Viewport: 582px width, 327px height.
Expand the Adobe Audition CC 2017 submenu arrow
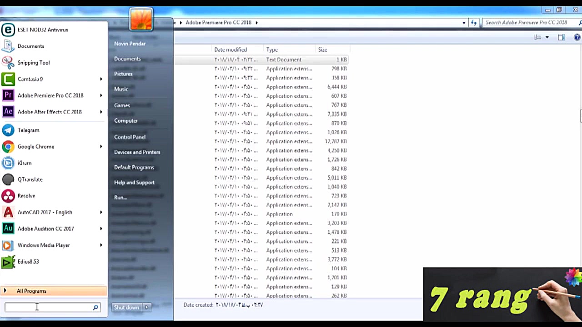pyautogui.click(x=101, y=228)
